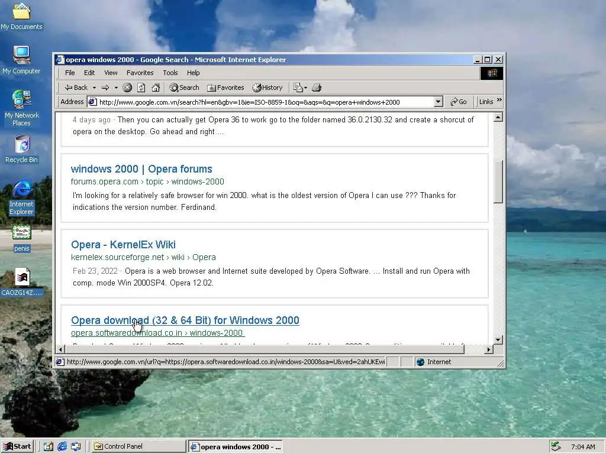
Task: Open the Help menu
Action: click(194, 73)
